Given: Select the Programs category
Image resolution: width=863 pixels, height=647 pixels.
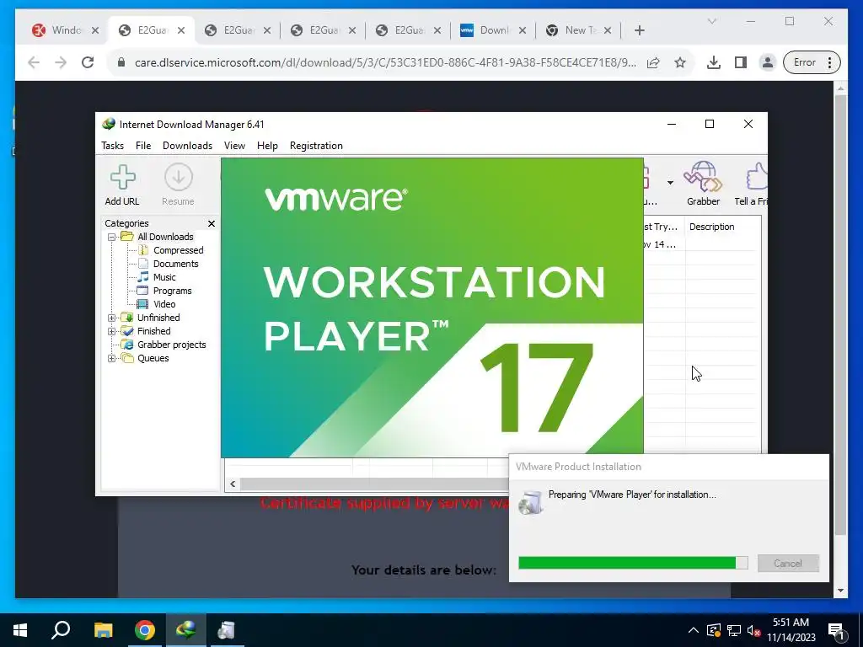Looking at the screenshot, I should click(x=172, y=291).
